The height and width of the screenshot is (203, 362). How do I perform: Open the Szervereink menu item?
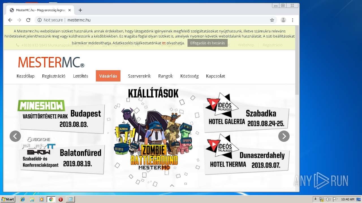point(139,76)
